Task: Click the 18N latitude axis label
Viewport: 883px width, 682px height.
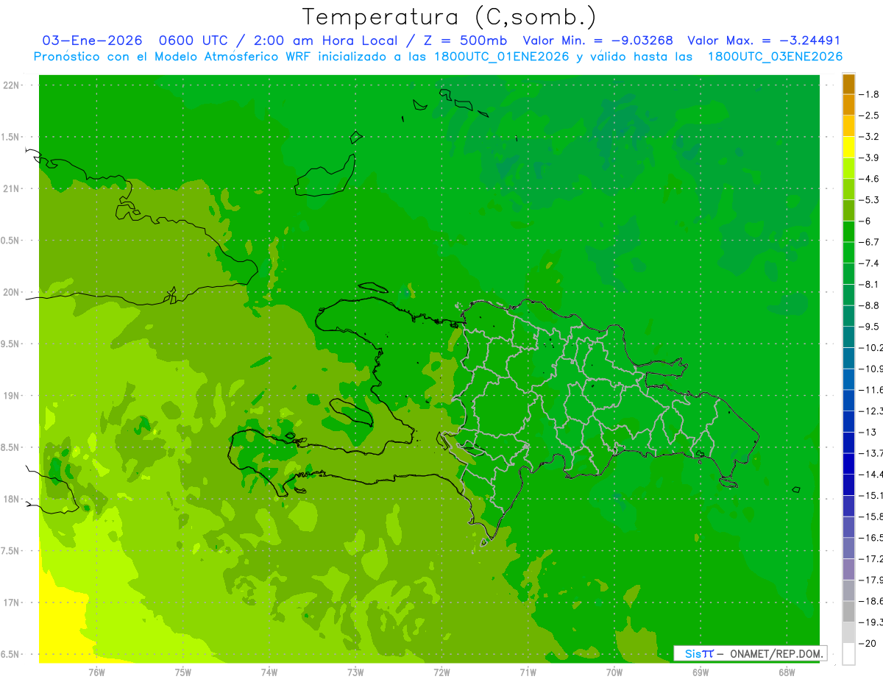Action: [11, 499]
